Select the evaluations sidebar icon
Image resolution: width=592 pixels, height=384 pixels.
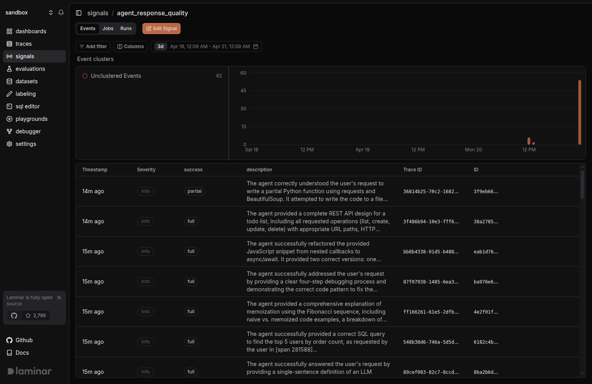(9, 69)
